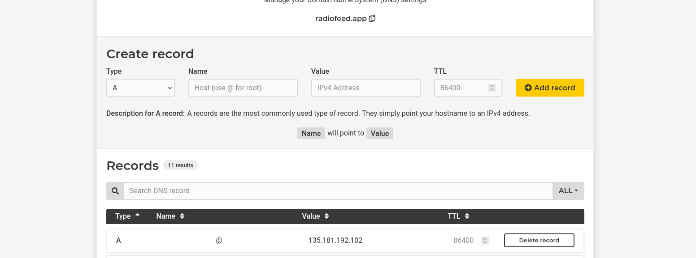Click the 11 results badge
Viewport: 696px width, 258px height.
pyautogui.click(x=180, y=165)
